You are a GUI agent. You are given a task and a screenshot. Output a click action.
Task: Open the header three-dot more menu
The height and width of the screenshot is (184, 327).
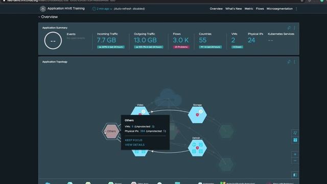pyautogui.click(x=296, y=9)
